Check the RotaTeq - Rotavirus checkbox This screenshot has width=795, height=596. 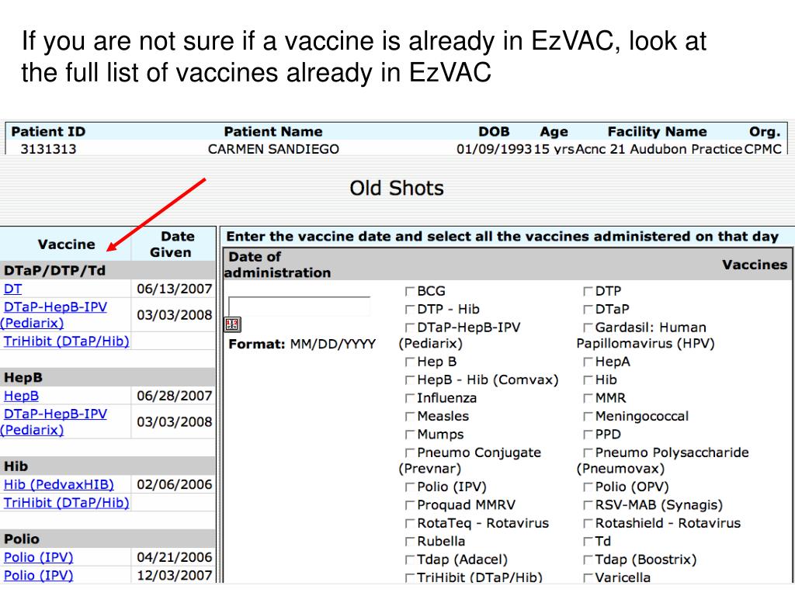point(410,524)
